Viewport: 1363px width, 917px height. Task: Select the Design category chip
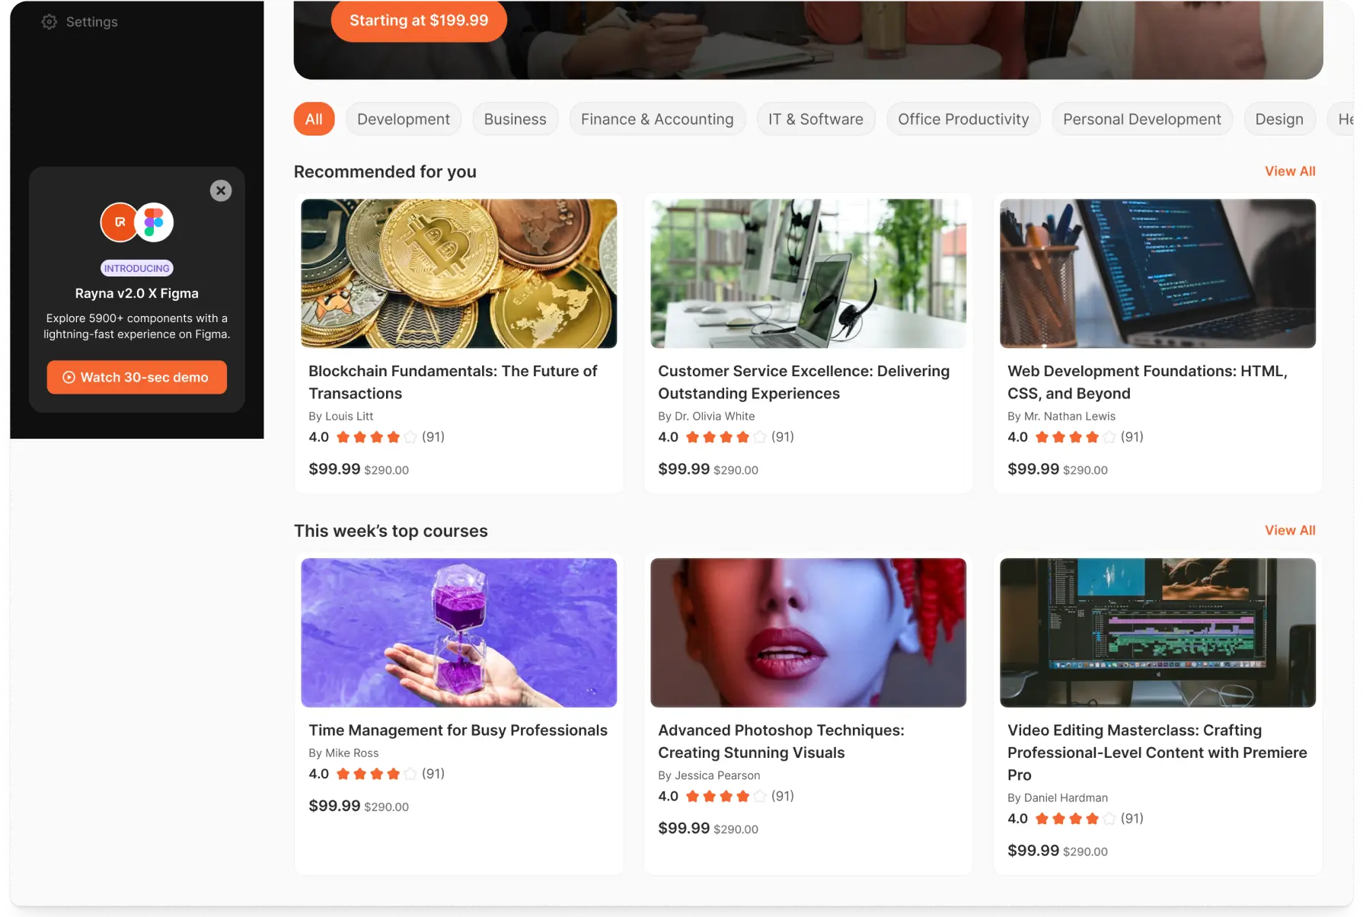[1278, 119]
